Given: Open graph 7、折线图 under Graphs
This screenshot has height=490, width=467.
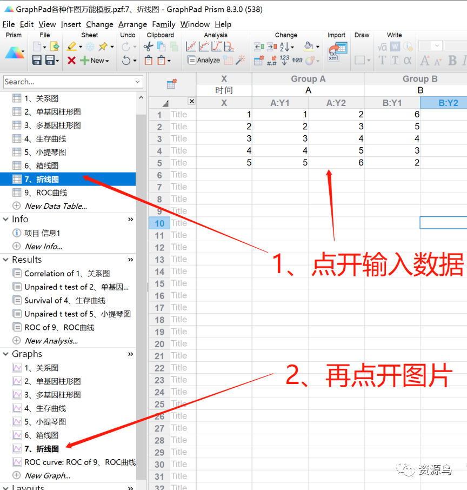Looking at the screenshot, I should (x=42, y=449).
